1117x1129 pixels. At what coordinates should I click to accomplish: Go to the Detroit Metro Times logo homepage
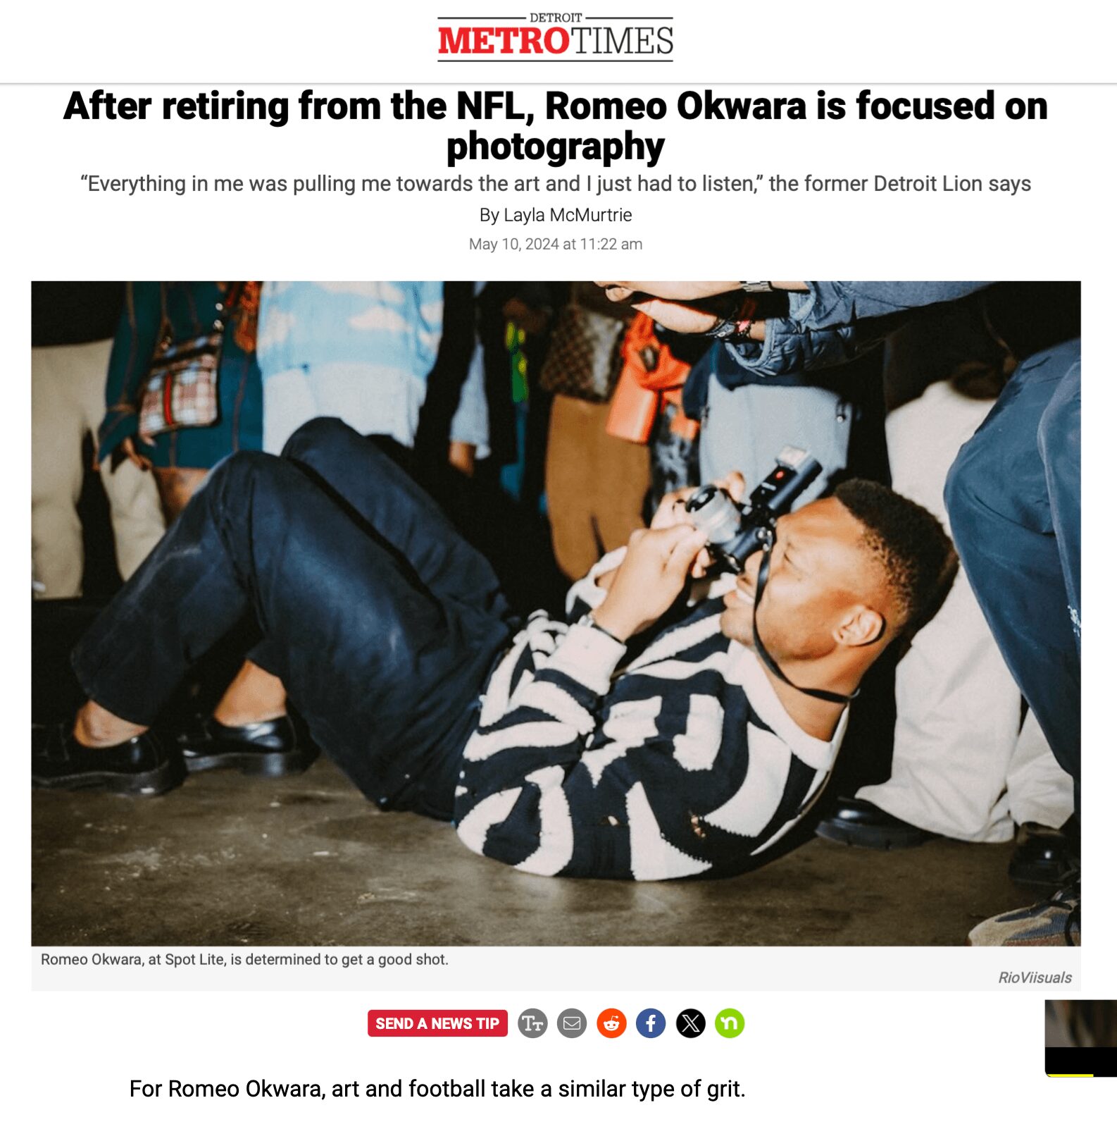(555, 37)
